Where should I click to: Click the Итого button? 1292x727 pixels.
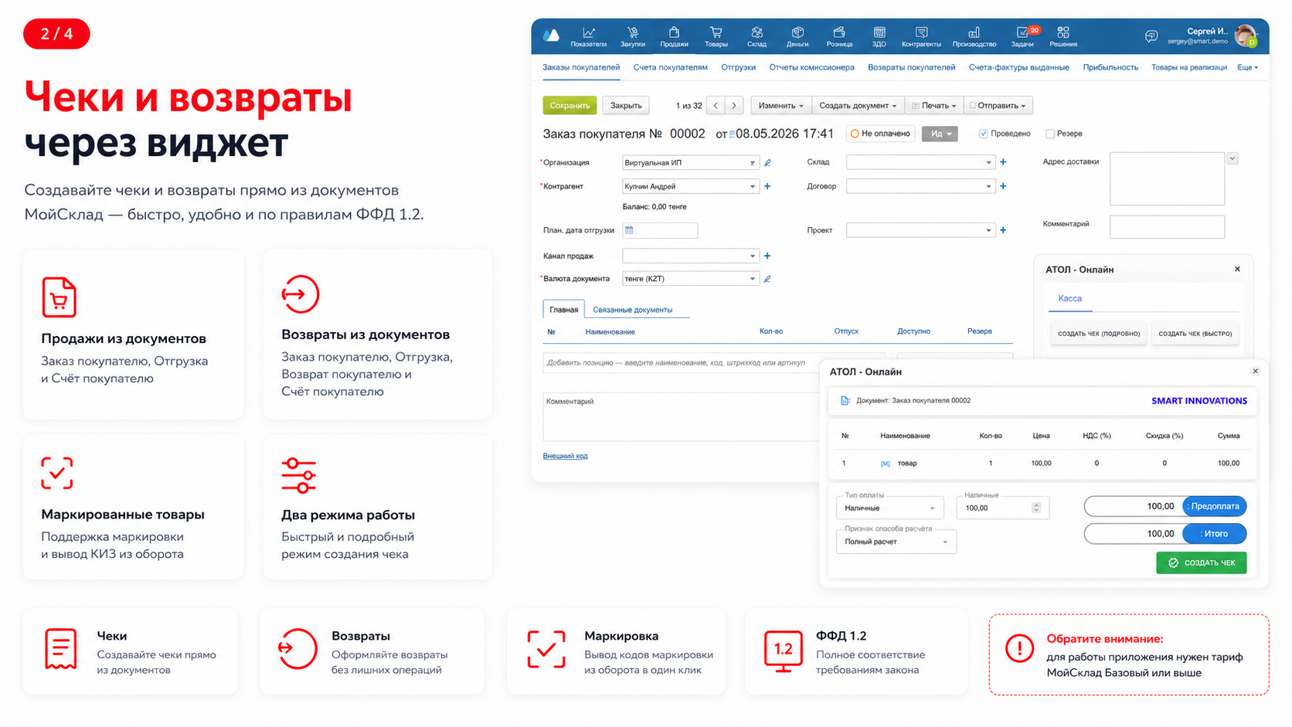click(1215, 534)
